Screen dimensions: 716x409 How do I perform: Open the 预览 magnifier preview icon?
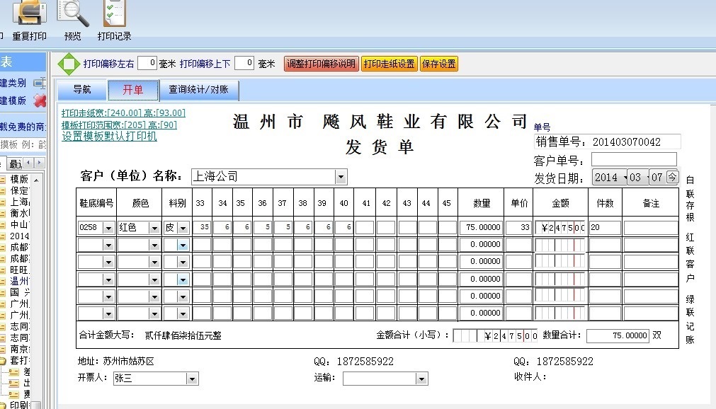(x=73, y=13)
